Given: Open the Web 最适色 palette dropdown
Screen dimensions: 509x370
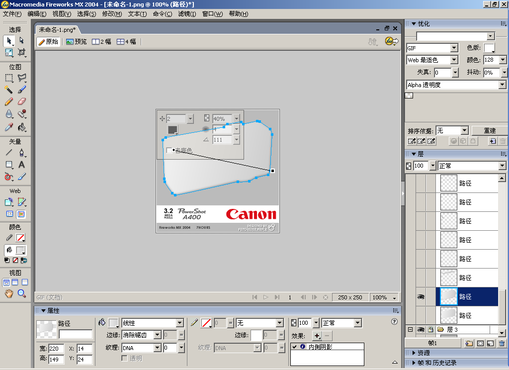Looking at the screenshot, I should [454, 60].
